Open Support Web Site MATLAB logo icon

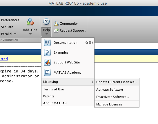(x=47, y=62)
